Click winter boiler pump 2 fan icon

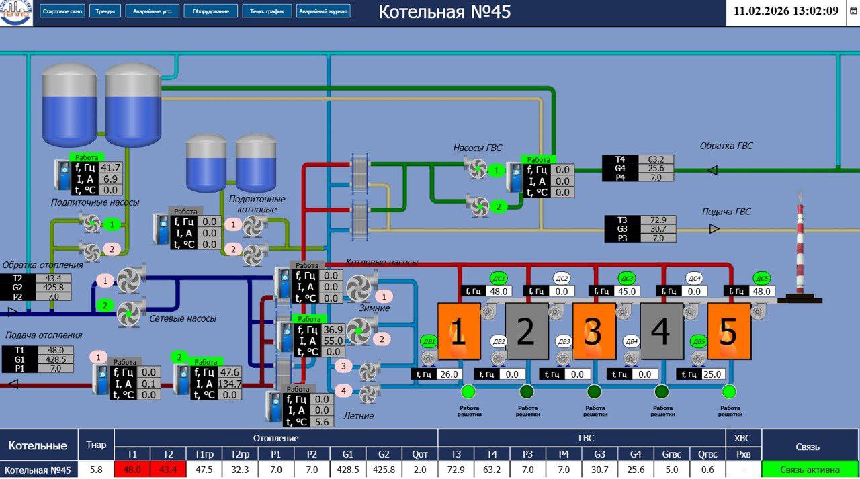click(359, 331)
